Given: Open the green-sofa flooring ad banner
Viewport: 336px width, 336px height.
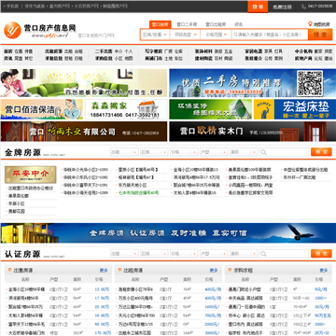Looking at the screenshot, I should (84, 83).
